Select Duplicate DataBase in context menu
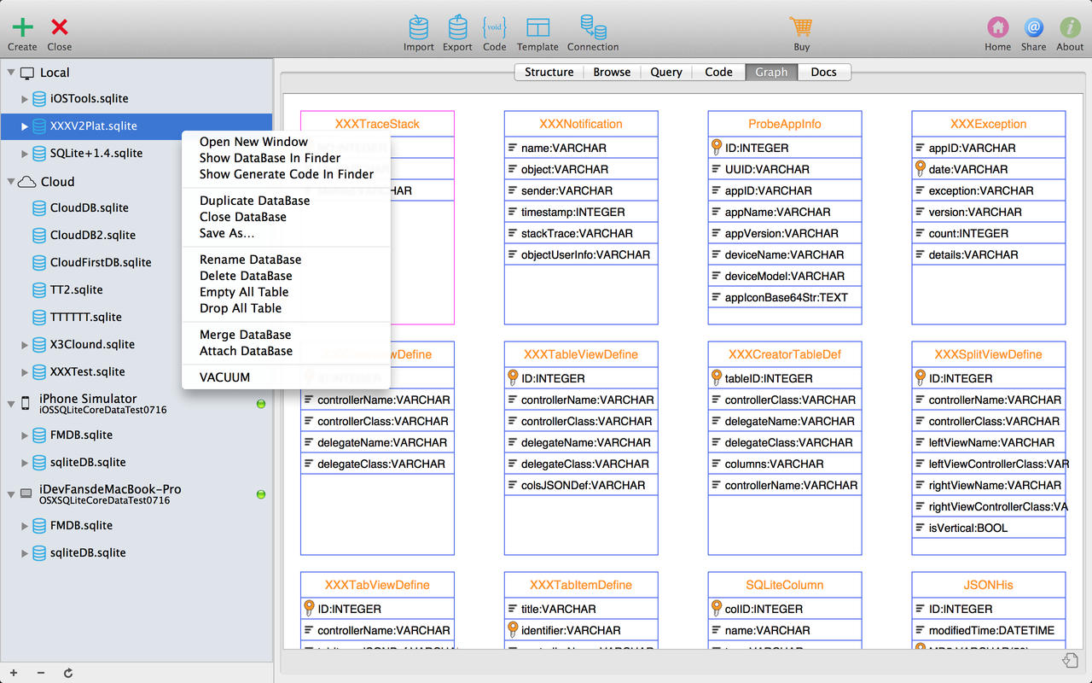Screen dimensions: 1092x683 coord(254,201)
